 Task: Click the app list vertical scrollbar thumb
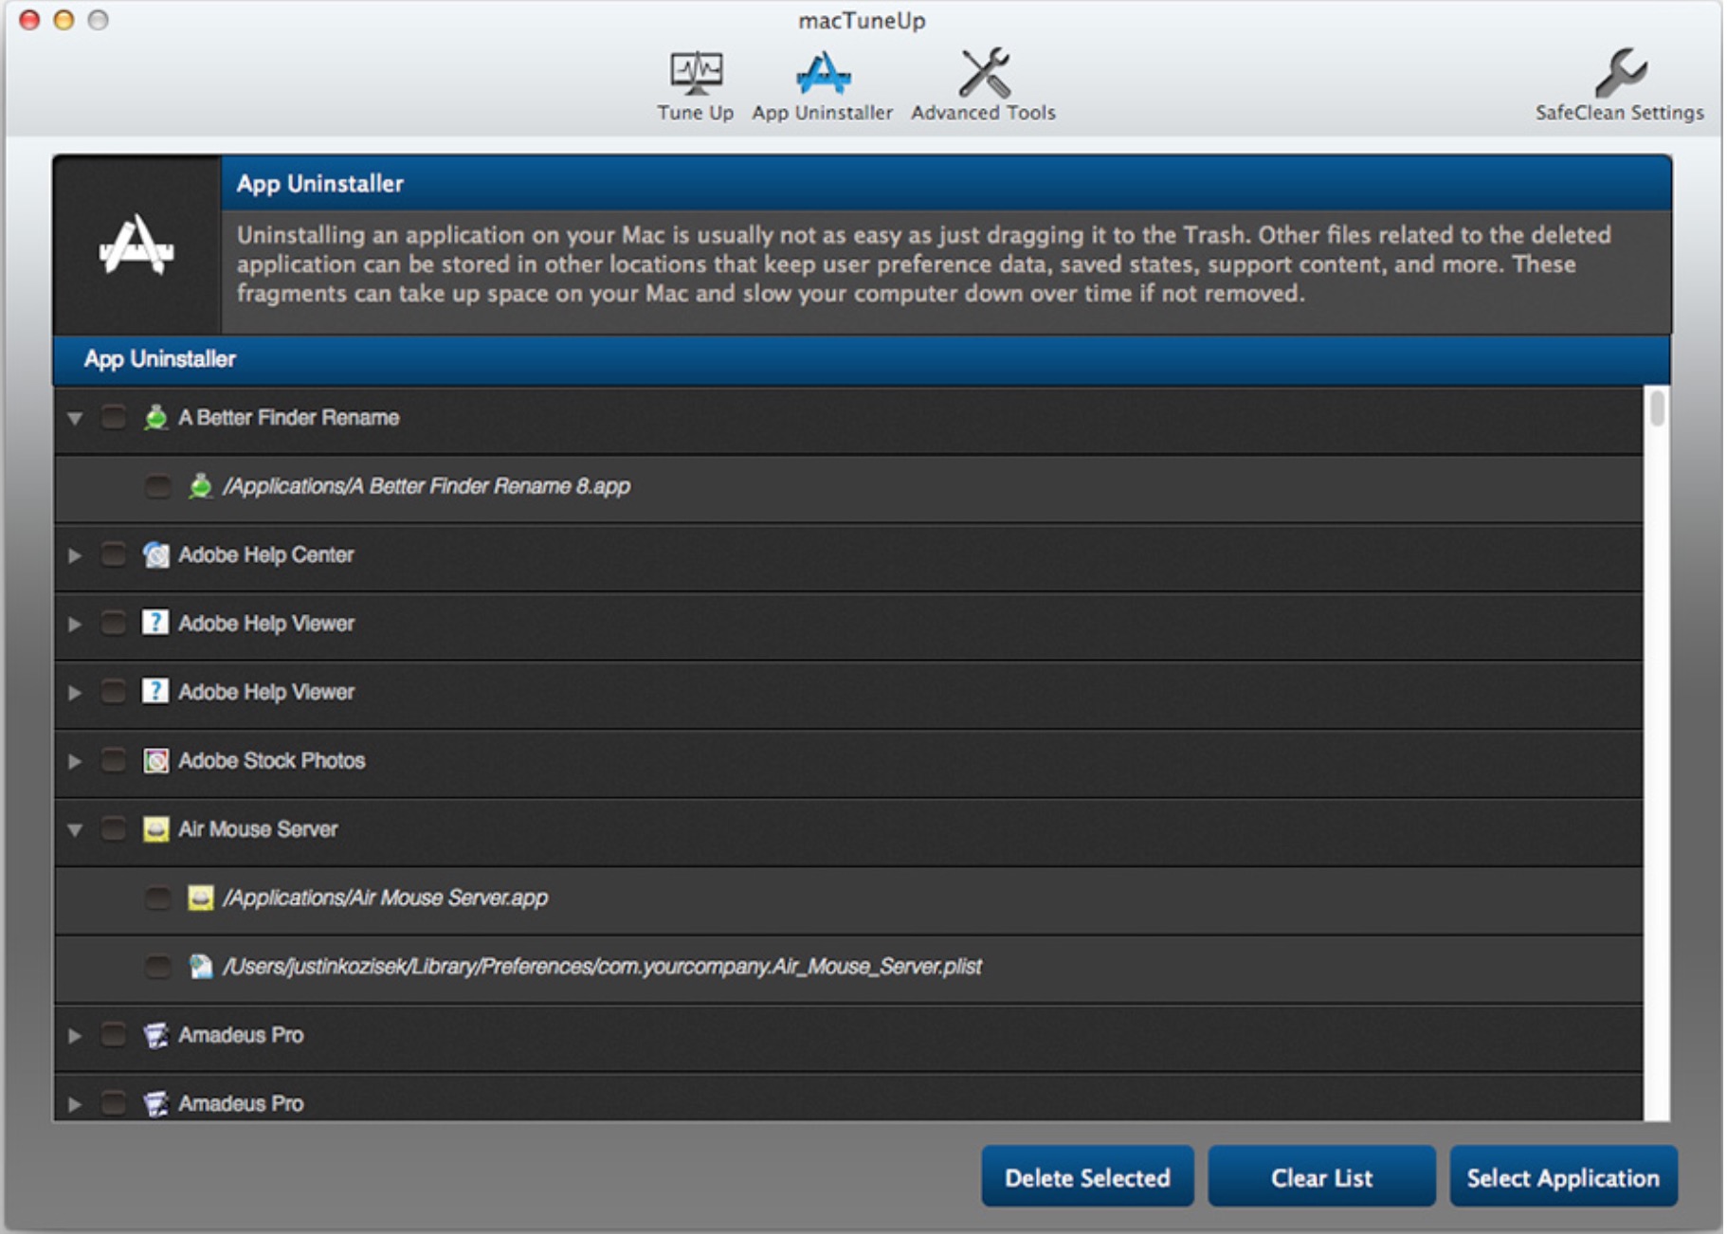pos(1657,408)
